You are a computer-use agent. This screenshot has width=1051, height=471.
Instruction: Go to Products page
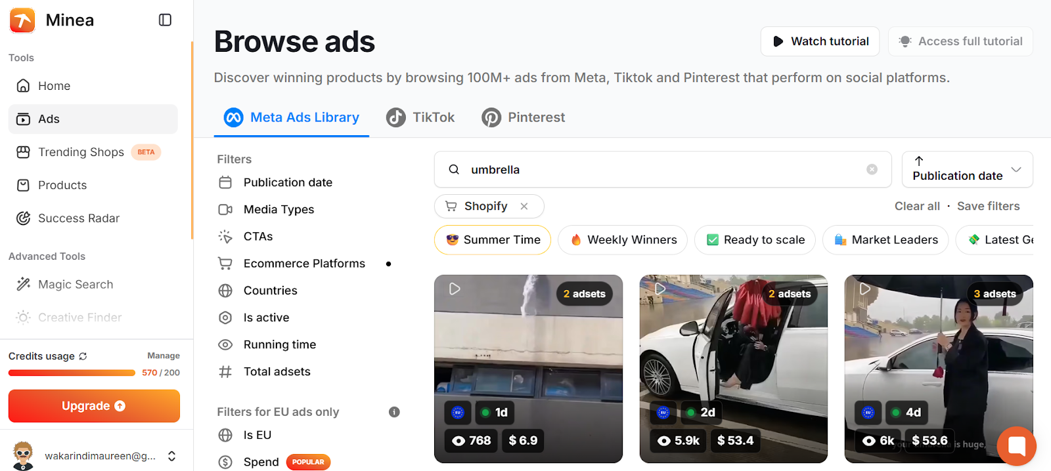coord(93,185)
